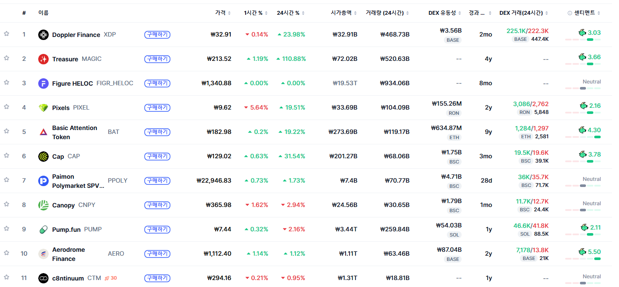The width and height of the screenshot is (619, 287).
Task: Click Treasure sentiment bull icon 3.66
Action: tap(582, 57)
